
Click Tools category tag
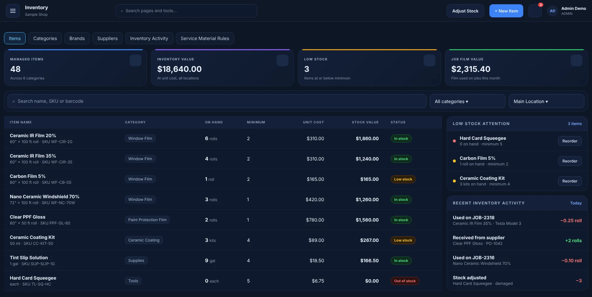pos(133,281)
